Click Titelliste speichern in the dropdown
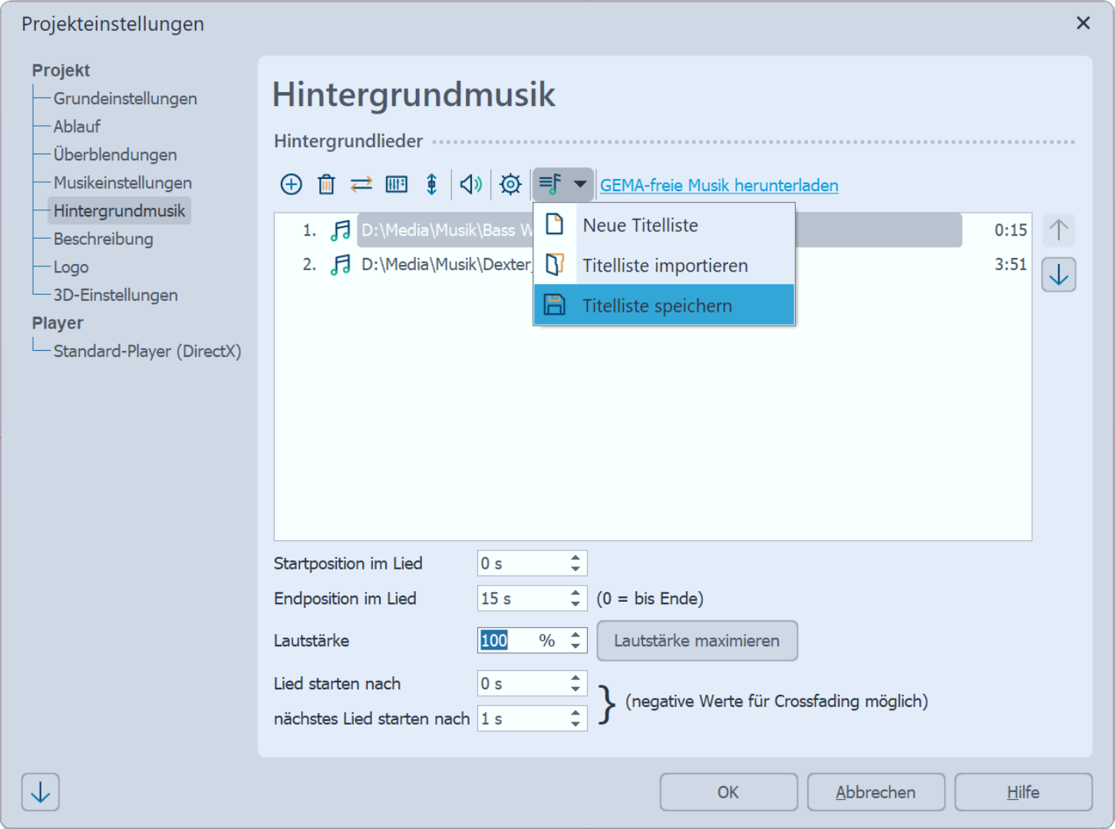Image resolution: width=1115 pixels, height=829 pixels. (657, 306)
